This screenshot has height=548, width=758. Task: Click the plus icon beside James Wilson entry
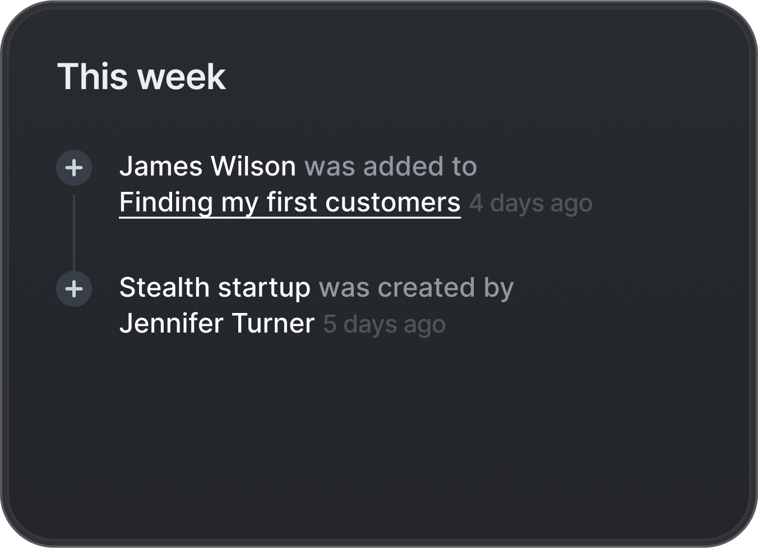[74, 168]
